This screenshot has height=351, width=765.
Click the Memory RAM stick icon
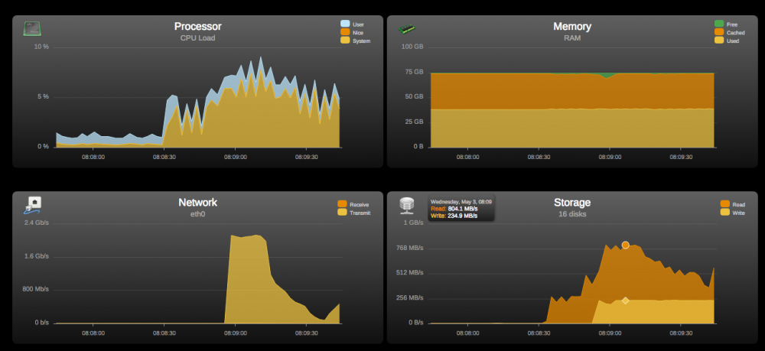click(x=406, y=29)
